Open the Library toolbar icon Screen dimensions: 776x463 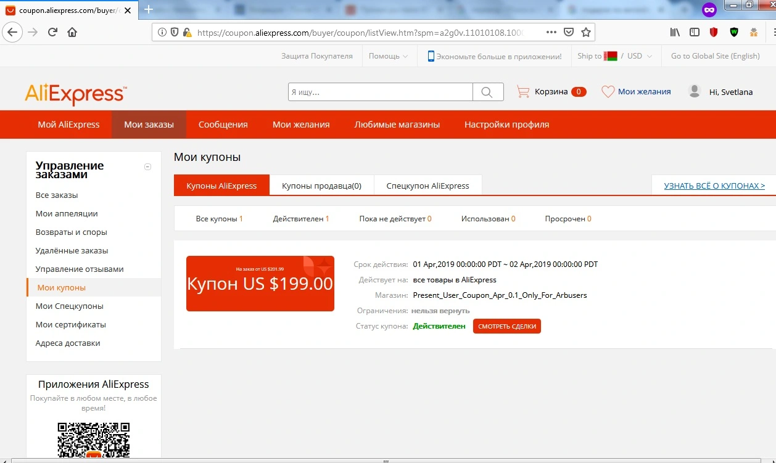(x=675, y=33)
